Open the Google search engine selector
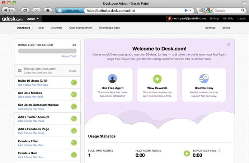 [208, 11]
